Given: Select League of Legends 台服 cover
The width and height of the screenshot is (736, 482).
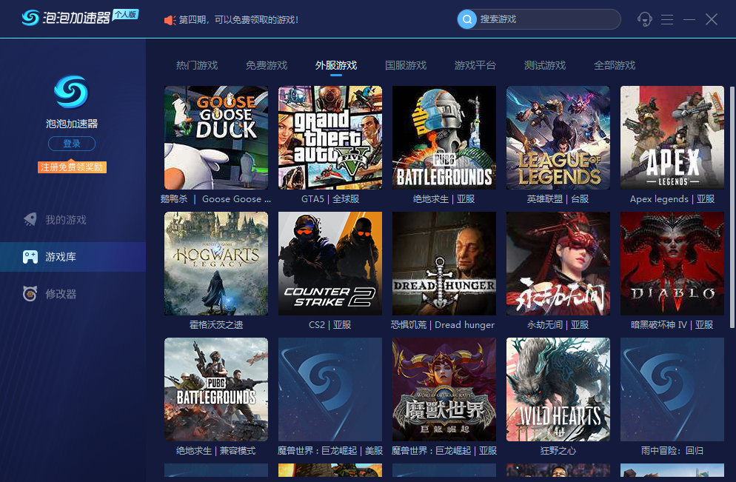Looking at the screenshot, I should click(x=558, y=138).
